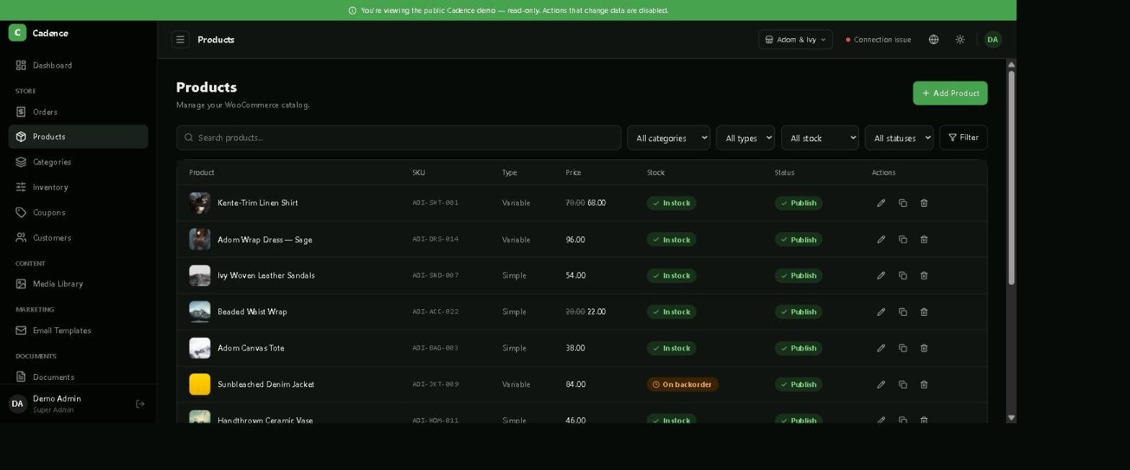Click the vertical scrollbar thumb
Viewport: 1130px width, 470px height.
(1011, 177)
